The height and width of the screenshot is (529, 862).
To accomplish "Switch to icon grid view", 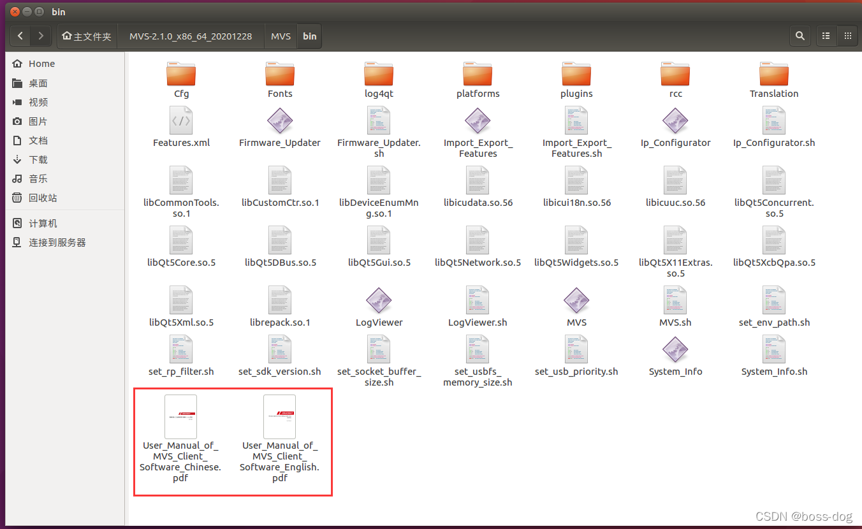I will tap(847, 36).
